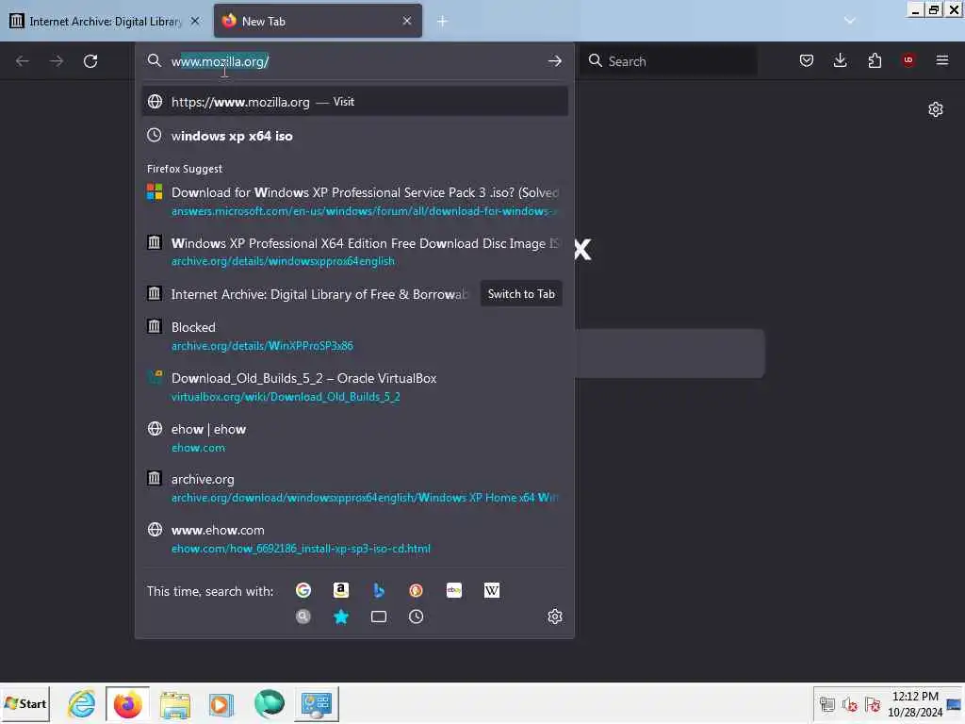965x724 pixels.
Task: Open the green globe taskbar icon
Action: (269, 703)
